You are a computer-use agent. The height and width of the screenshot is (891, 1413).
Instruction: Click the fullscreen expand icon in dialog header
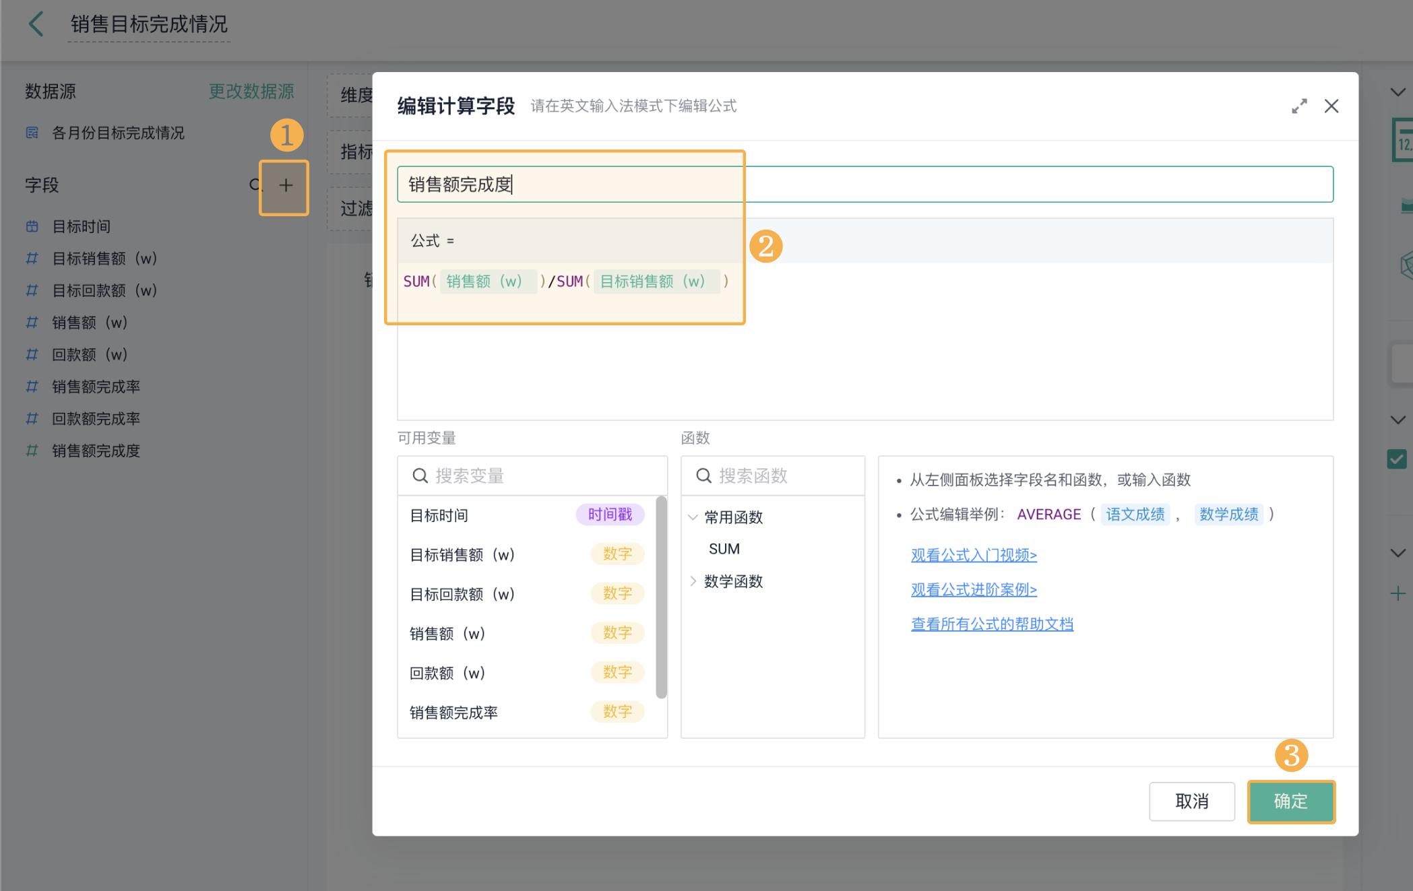tap(1299, 106)
